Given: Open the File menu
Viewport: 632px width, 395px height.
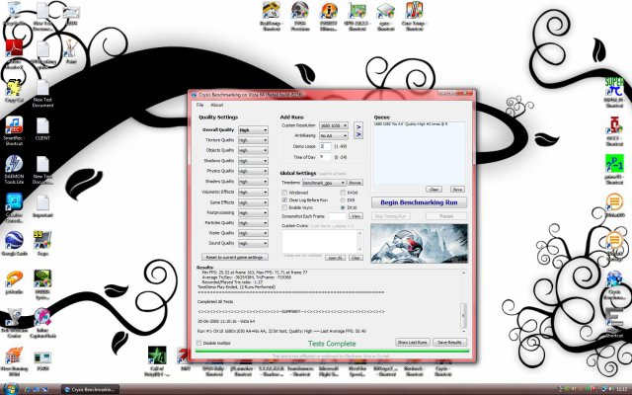Looking at the screenshot, I should 199,105.
